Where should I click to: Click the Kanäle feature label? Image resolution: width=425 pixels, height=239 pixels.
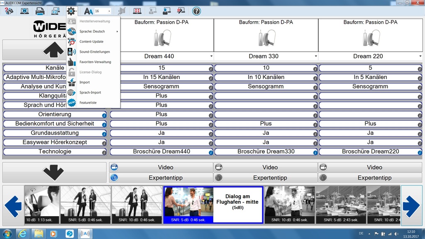click(x=55, y=68)
